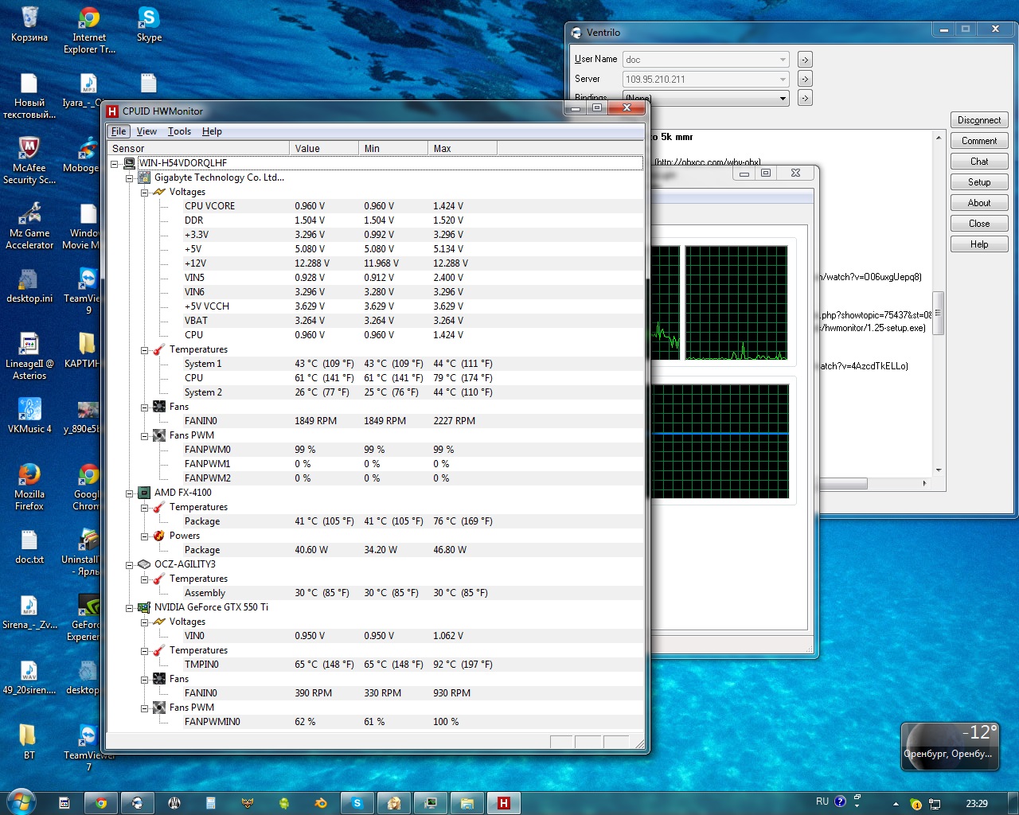1019x815 pixels.
Task: Click the arrow button beside User Name
Action: [805, 60]
